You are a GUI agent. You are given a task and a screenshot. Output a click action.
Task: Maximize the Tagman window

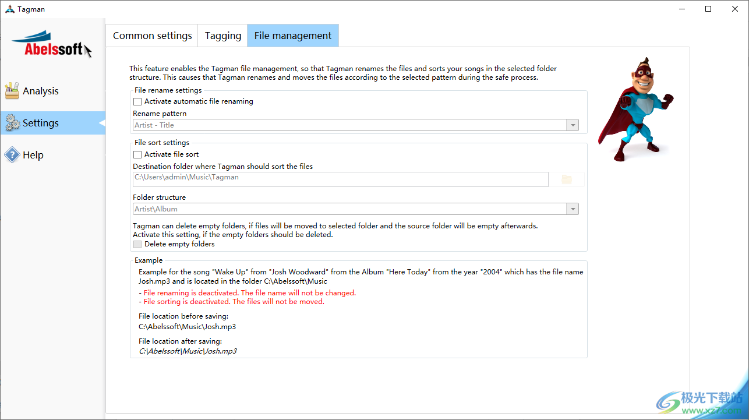pyautogui.click(x=708, y=9)
